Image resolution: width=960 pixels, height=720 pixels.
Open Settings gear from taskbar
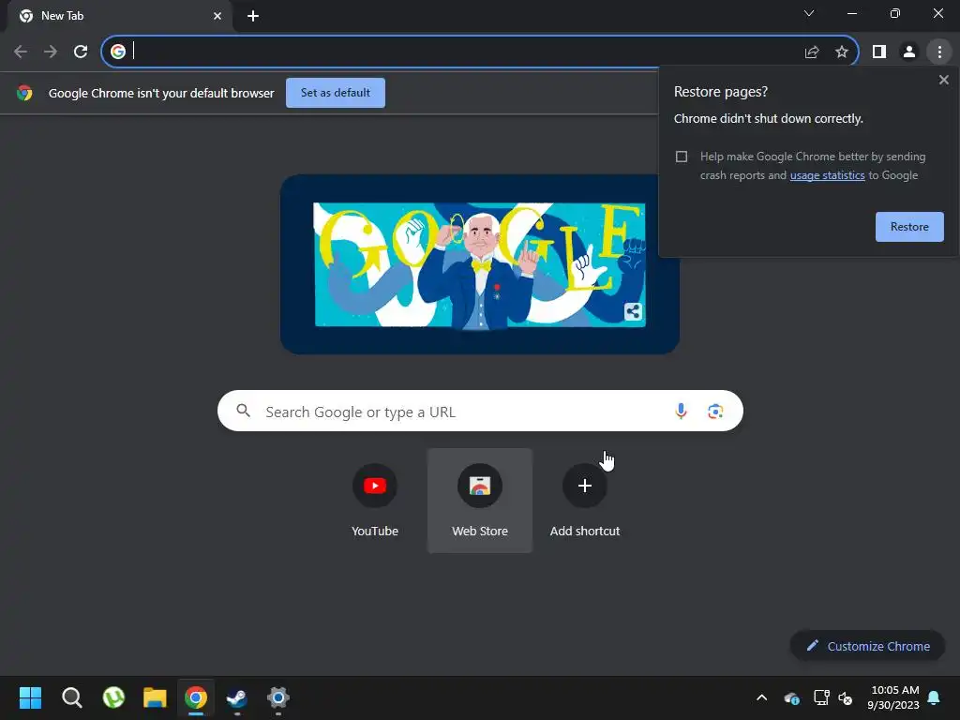point(277,697)
